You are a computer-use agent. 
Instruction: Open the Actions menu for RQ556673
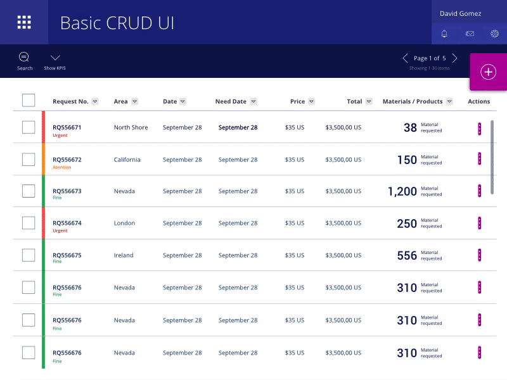[x=480, y=192]
